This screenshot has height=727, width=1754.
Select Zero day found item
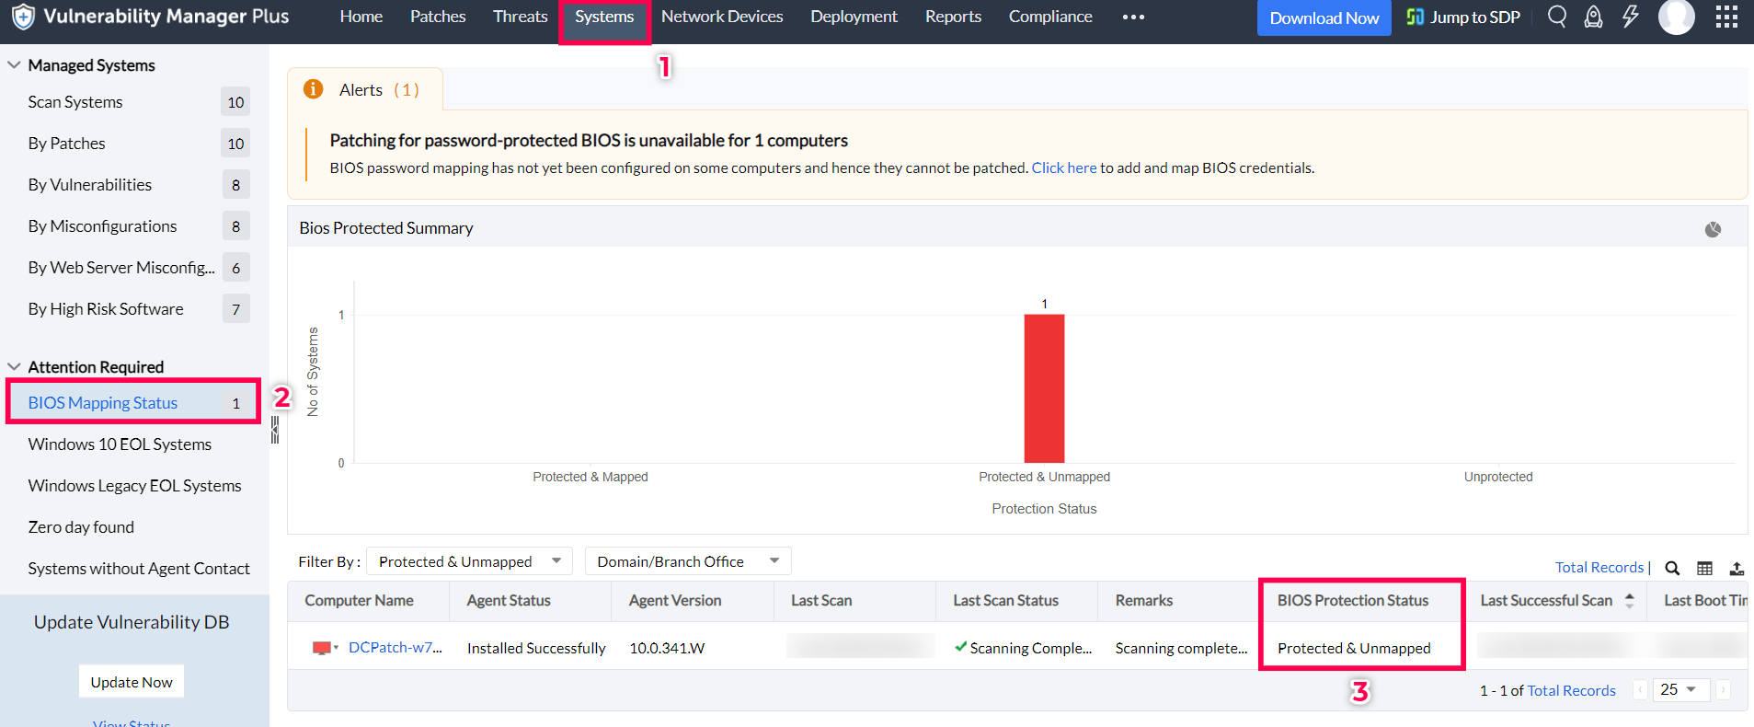pyautogui.click(x=81, y=527)
